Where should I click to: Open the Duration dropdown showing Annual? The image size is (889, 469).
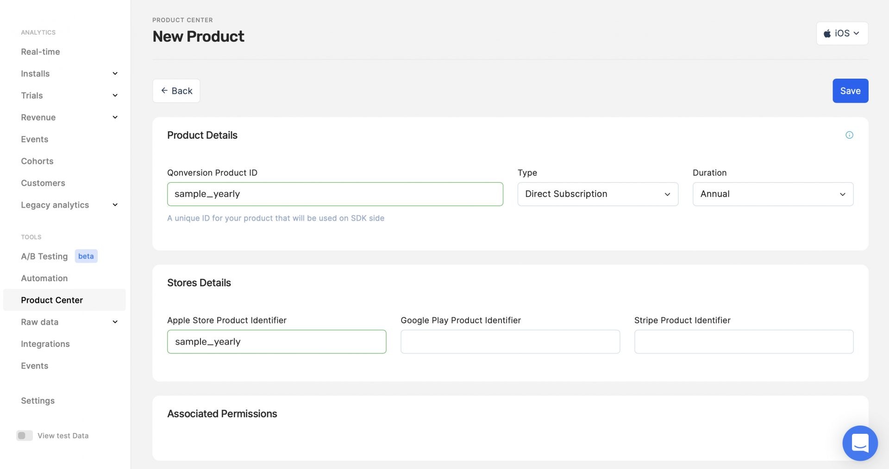[772, 194]
